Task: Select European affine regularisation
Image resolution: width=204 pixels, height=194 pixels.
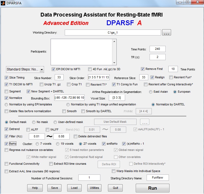Action: pyautogui.click(x=175, y=92)
